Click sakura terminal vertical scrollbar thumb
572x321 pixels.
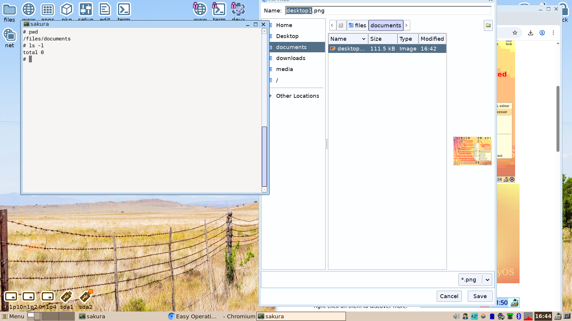[264, 156]
